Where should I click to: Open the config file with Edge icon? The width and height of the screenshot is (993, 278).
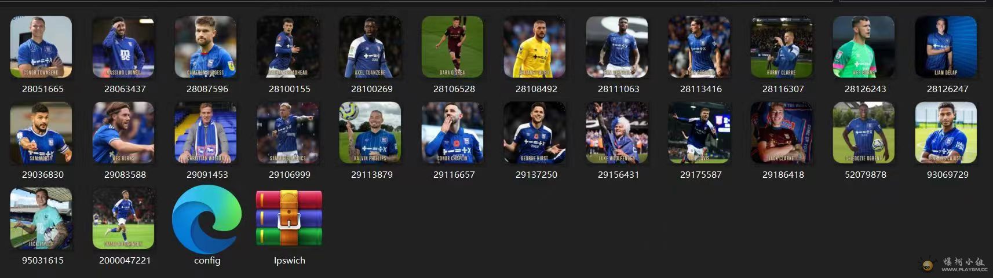click(207, 219)
